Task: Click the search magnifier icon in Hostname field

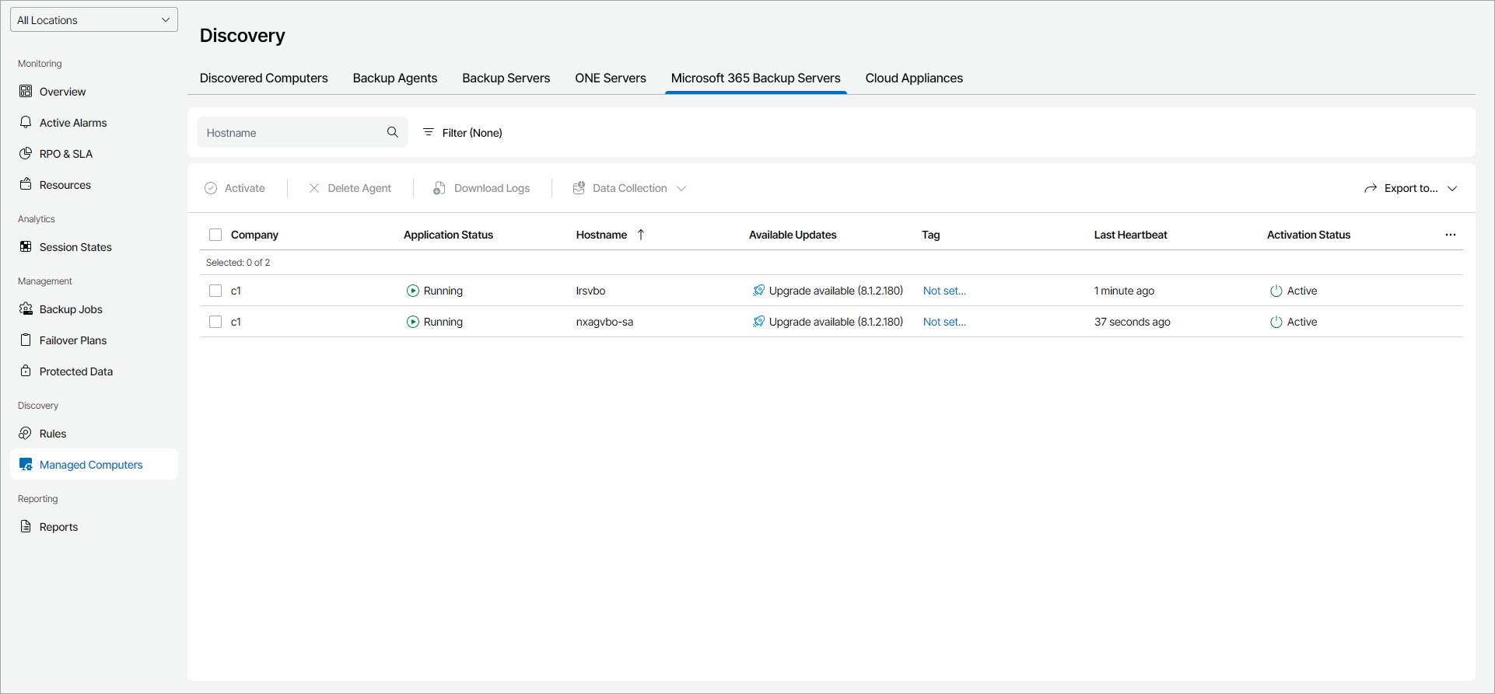Action: tap(393, 132)
